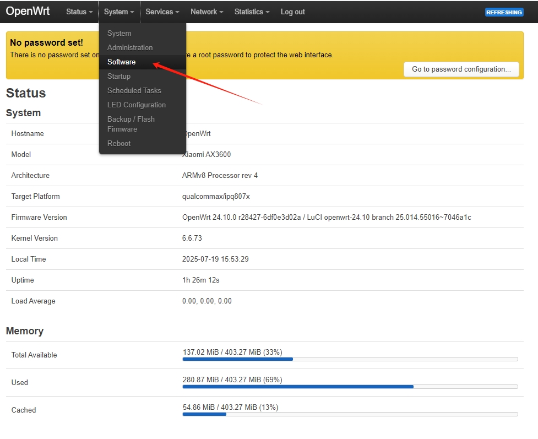Click the OpenWrt brand logo
This screenshot has width=538, height=439.
[x=28, y=11]
